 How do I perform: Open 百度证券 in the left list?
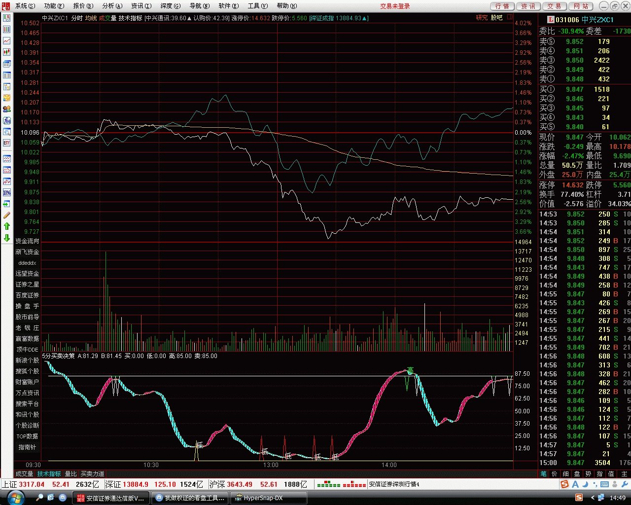point(27,295)
